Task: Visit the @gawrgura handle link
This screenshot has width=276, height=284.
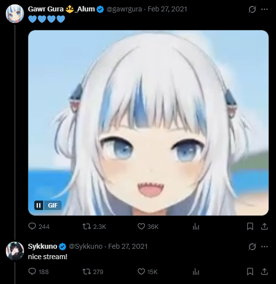Action: point(124,9)
